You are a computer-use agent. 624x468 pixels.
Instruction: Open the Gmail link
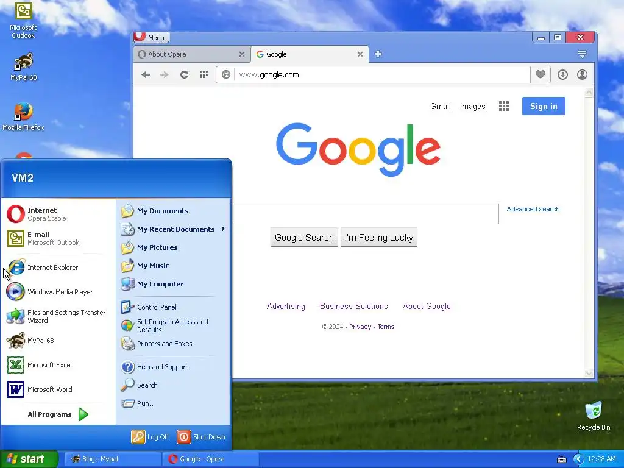(x=440, y=106)
